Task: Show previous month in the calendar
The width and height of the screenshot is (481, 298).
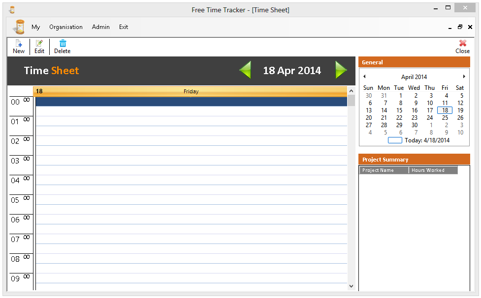Action: coord(364,77)
